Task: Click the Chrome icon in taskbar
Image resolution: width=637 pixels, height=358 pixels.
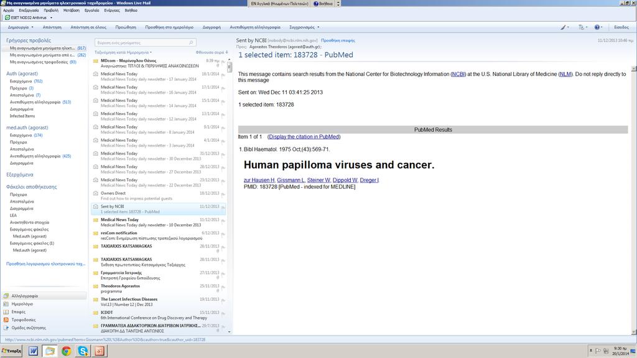Action: pos(66,351)
